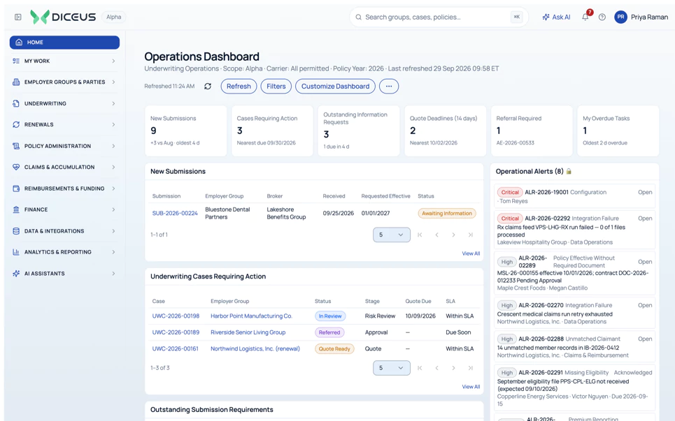This screenshot has height=421, width=675.
Task: Click Customize Dashboard button
Action: click(x=335, y=87)
